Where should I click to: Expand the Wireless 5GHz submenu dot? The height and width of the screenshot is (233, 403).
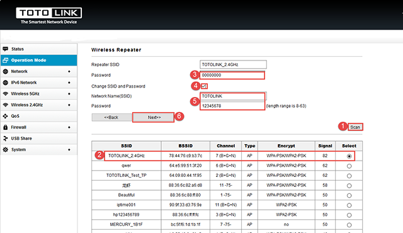pos(69,94)
